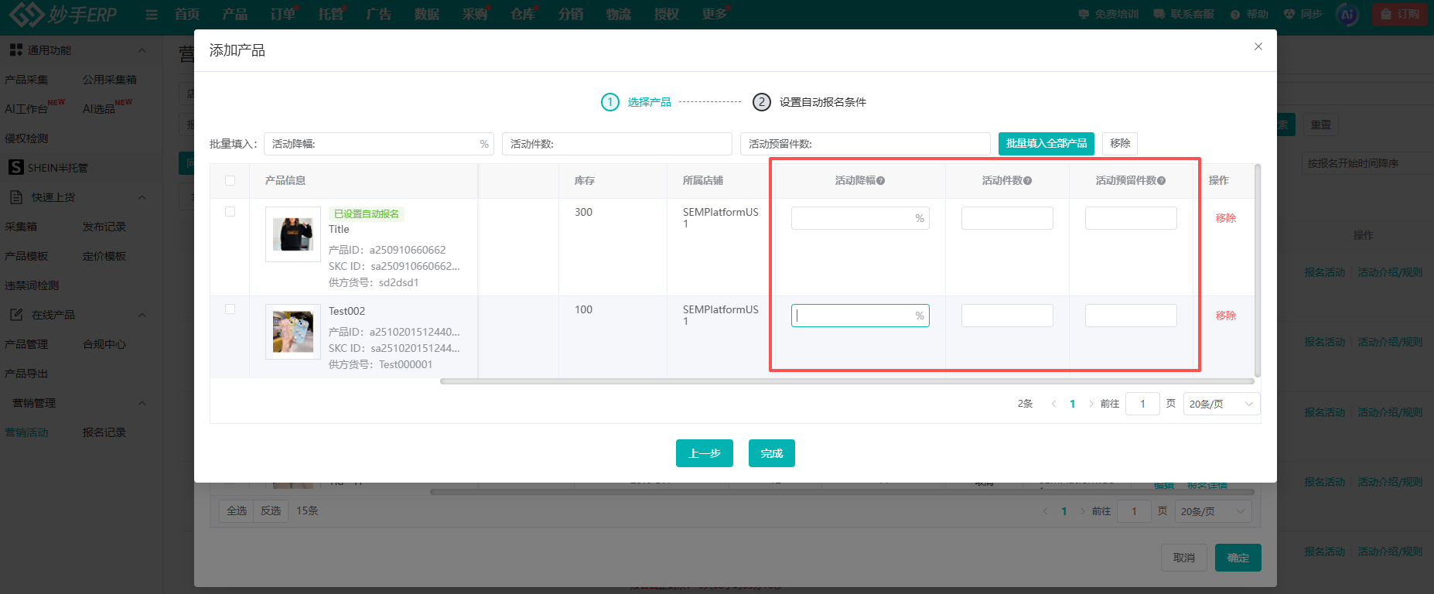The image size is (1434, 594).
Task: Open background 20条/页 page size dropdown
Action: (x=1213, y=511)
